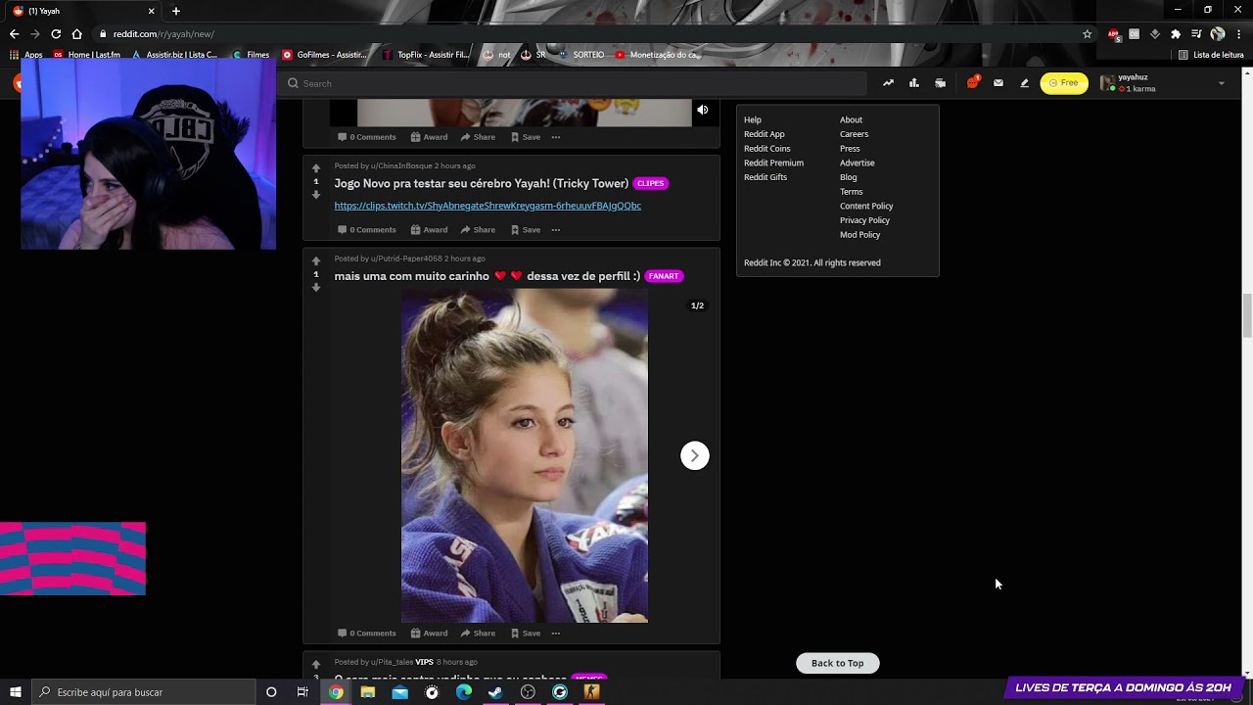The height and width of the screenshot is (705, 1253).
Task: Open more options on the fanart post
Action: point(555,634)
